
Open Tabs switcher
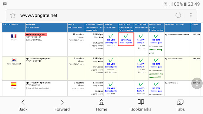[180, 105]
